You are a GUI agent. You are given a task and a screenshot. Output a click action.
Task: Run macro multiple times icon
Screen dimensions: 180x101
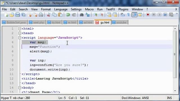click(165, 15)
